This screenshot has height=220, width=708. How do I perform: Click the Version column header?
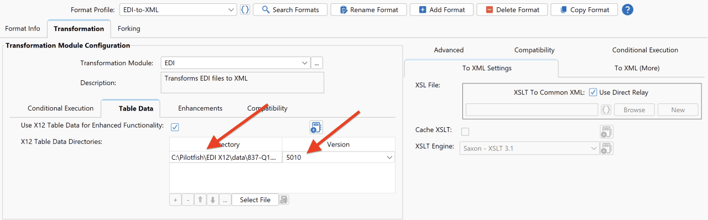click(x=339, y=144)
